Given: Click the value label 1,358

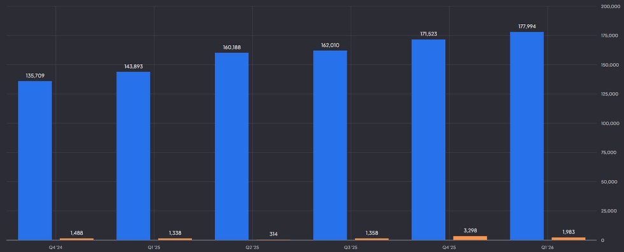Looking at the screenshot, I should tap(372, 233).
